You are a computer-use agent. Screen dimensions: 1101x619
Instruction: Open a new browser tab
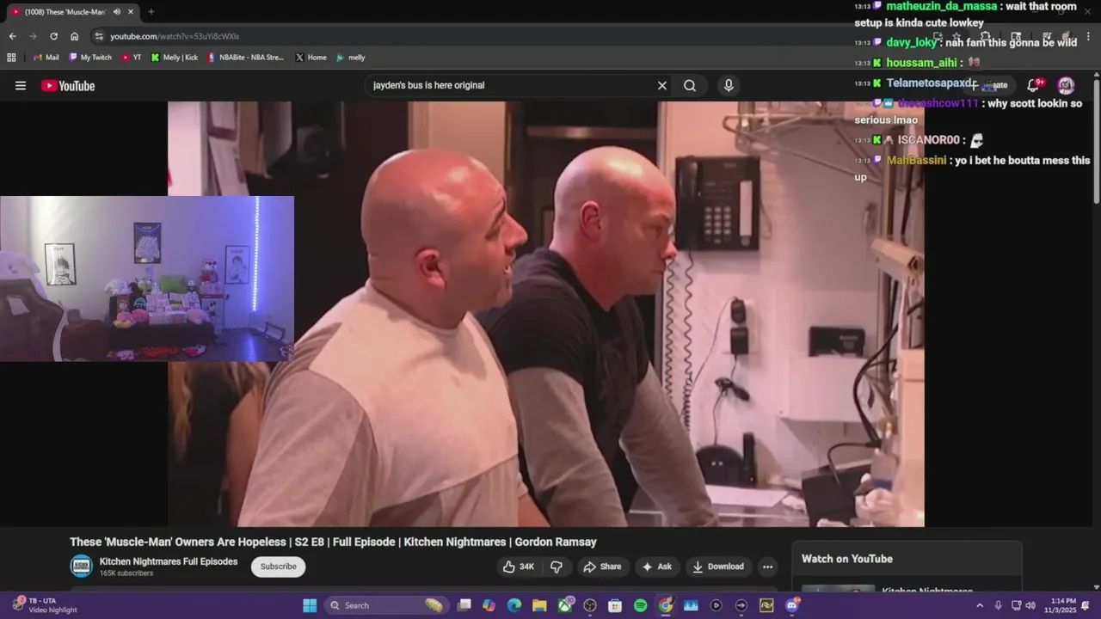151,12
